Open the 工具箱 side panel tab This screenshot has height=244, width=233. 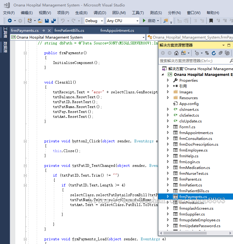pos(5,32)
